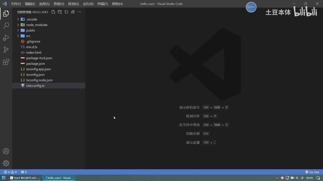Click the 切换全屏 shortcut hint text
Viewport: 323px width, 181px height.
click(193, 134)
